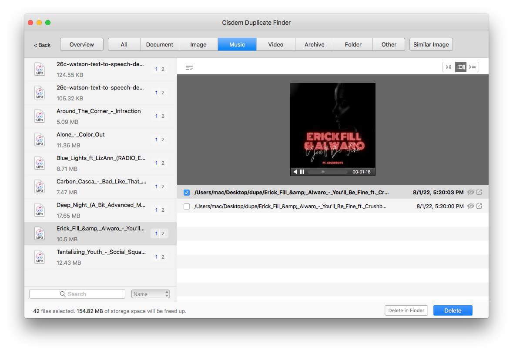
Task: Select the Tantalizing_Youth_-_Social_Squa file name
Action: point(101,252)
